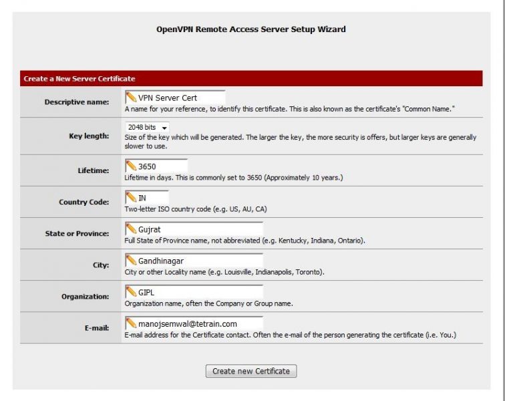Click into the 3650 lifetime input
Image resolution: width=505 pixels, height=401 pixels.
[x=156, y=166]
